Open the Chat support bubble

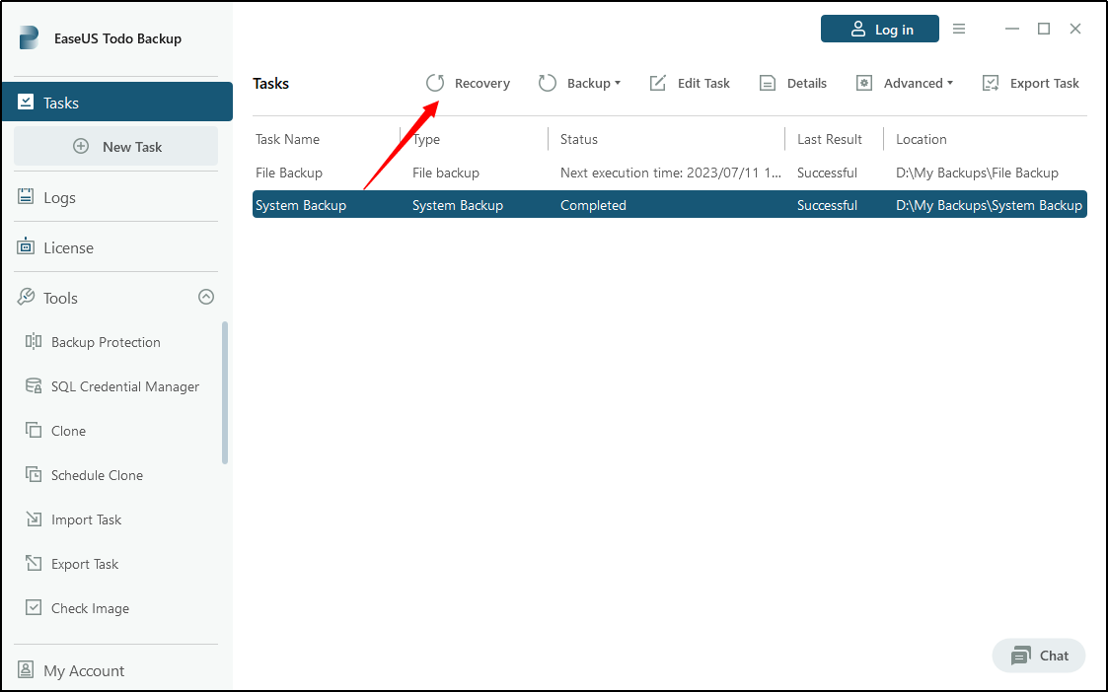(x=1038, y=656)
